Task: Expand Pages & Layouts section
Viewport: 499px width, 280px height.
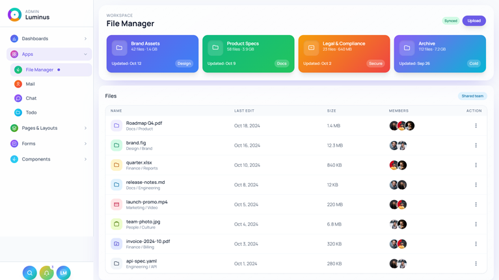Action: click(x=49, y=128)
